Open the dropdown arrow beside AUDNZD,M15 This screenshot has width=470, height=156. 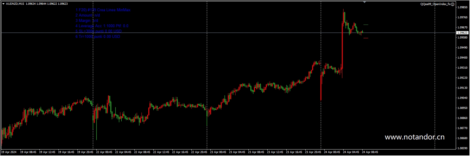point(3,4)
